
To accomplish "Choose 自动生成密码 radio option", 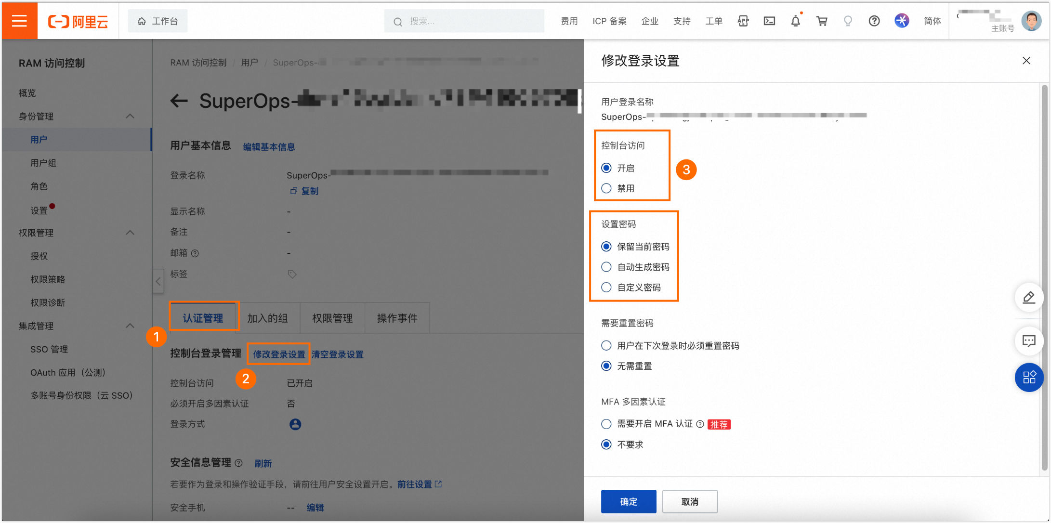I will [606, 267].
